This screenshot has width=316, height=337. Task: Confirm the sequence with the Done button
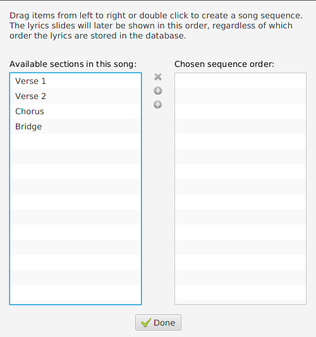158,322
